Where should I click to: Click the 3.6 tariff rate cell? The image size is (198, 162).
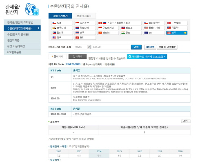pos(140,155)
